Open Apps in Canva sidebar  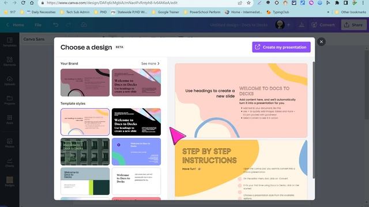pyautogui.click(x=10, y=120)
